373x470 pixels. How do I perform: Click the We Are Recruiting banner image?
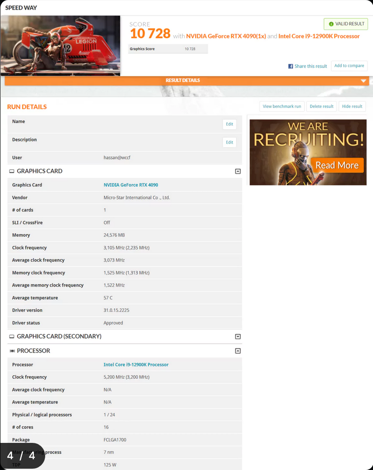point(308,152)
